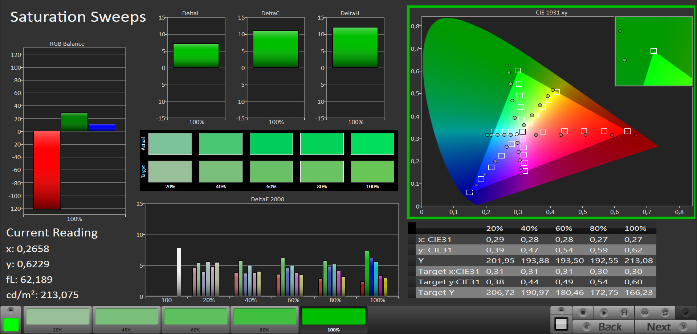Click the bright green color square at bottom left
The image size is (697, 334).
click(x=11, y=324)
